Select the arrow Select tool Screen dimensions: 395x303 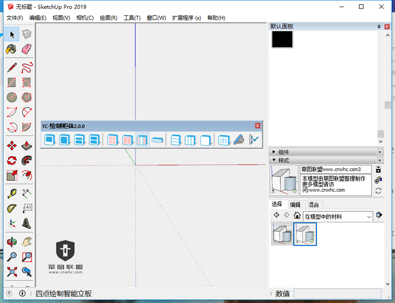[x=12, y=34]
